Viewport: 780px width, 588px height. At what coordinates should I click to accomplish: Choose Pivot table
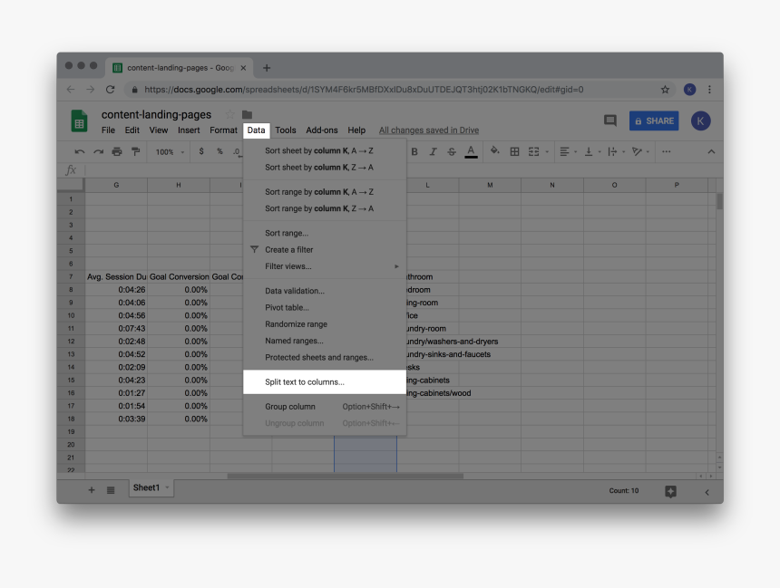325,308
